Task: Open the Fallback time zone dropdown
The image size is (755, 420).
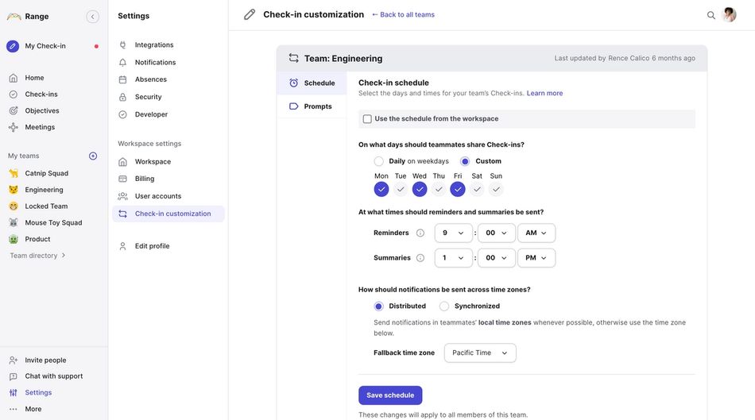Action: (x=480, y=353)
